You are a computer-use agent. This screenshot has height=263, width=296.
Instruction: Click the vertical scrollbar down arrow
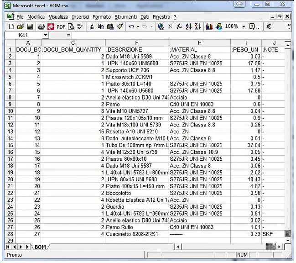pyautogui.click(x=288, y=241)
